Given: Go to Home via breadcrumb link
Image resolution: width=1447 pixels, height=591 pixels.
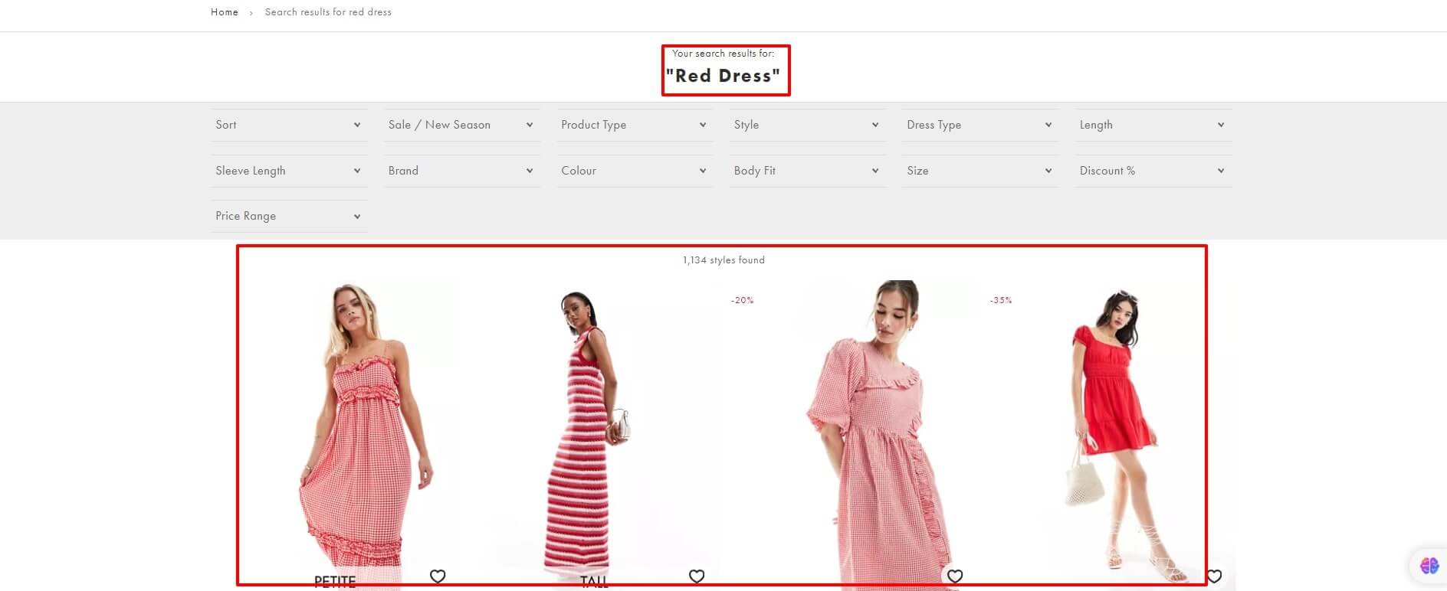Looking at the screenshot, I should click(x=225, y=12).
